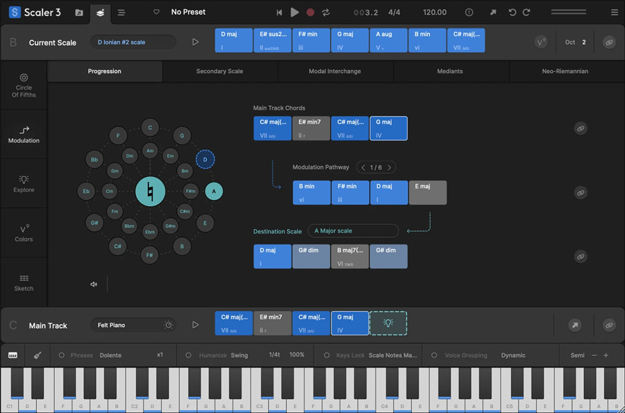This screenshot has height=413, width=625.
Task: Switch to the Neo-Riemannian tab
Action: tap(567, 71)
